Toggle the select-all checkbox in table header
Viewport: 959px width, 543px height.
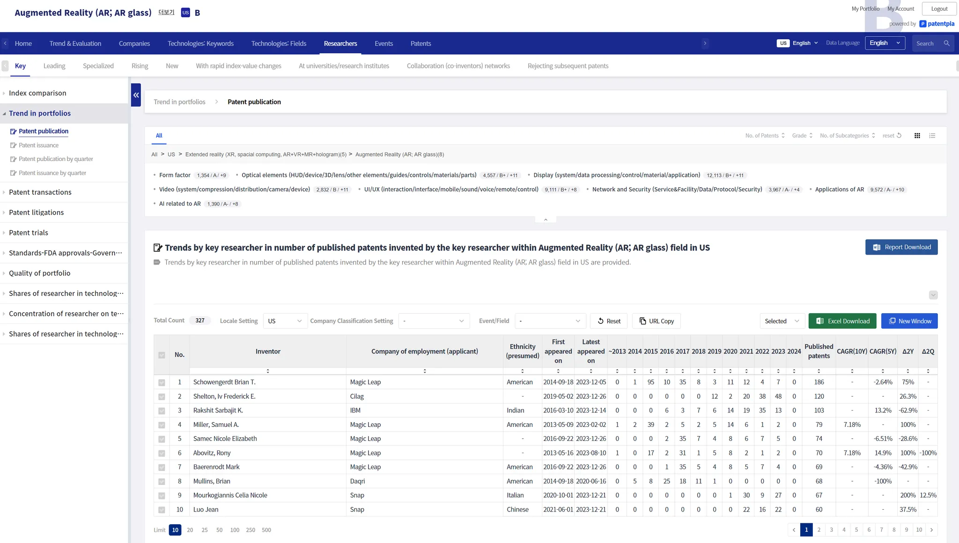[x=162, y=355]
